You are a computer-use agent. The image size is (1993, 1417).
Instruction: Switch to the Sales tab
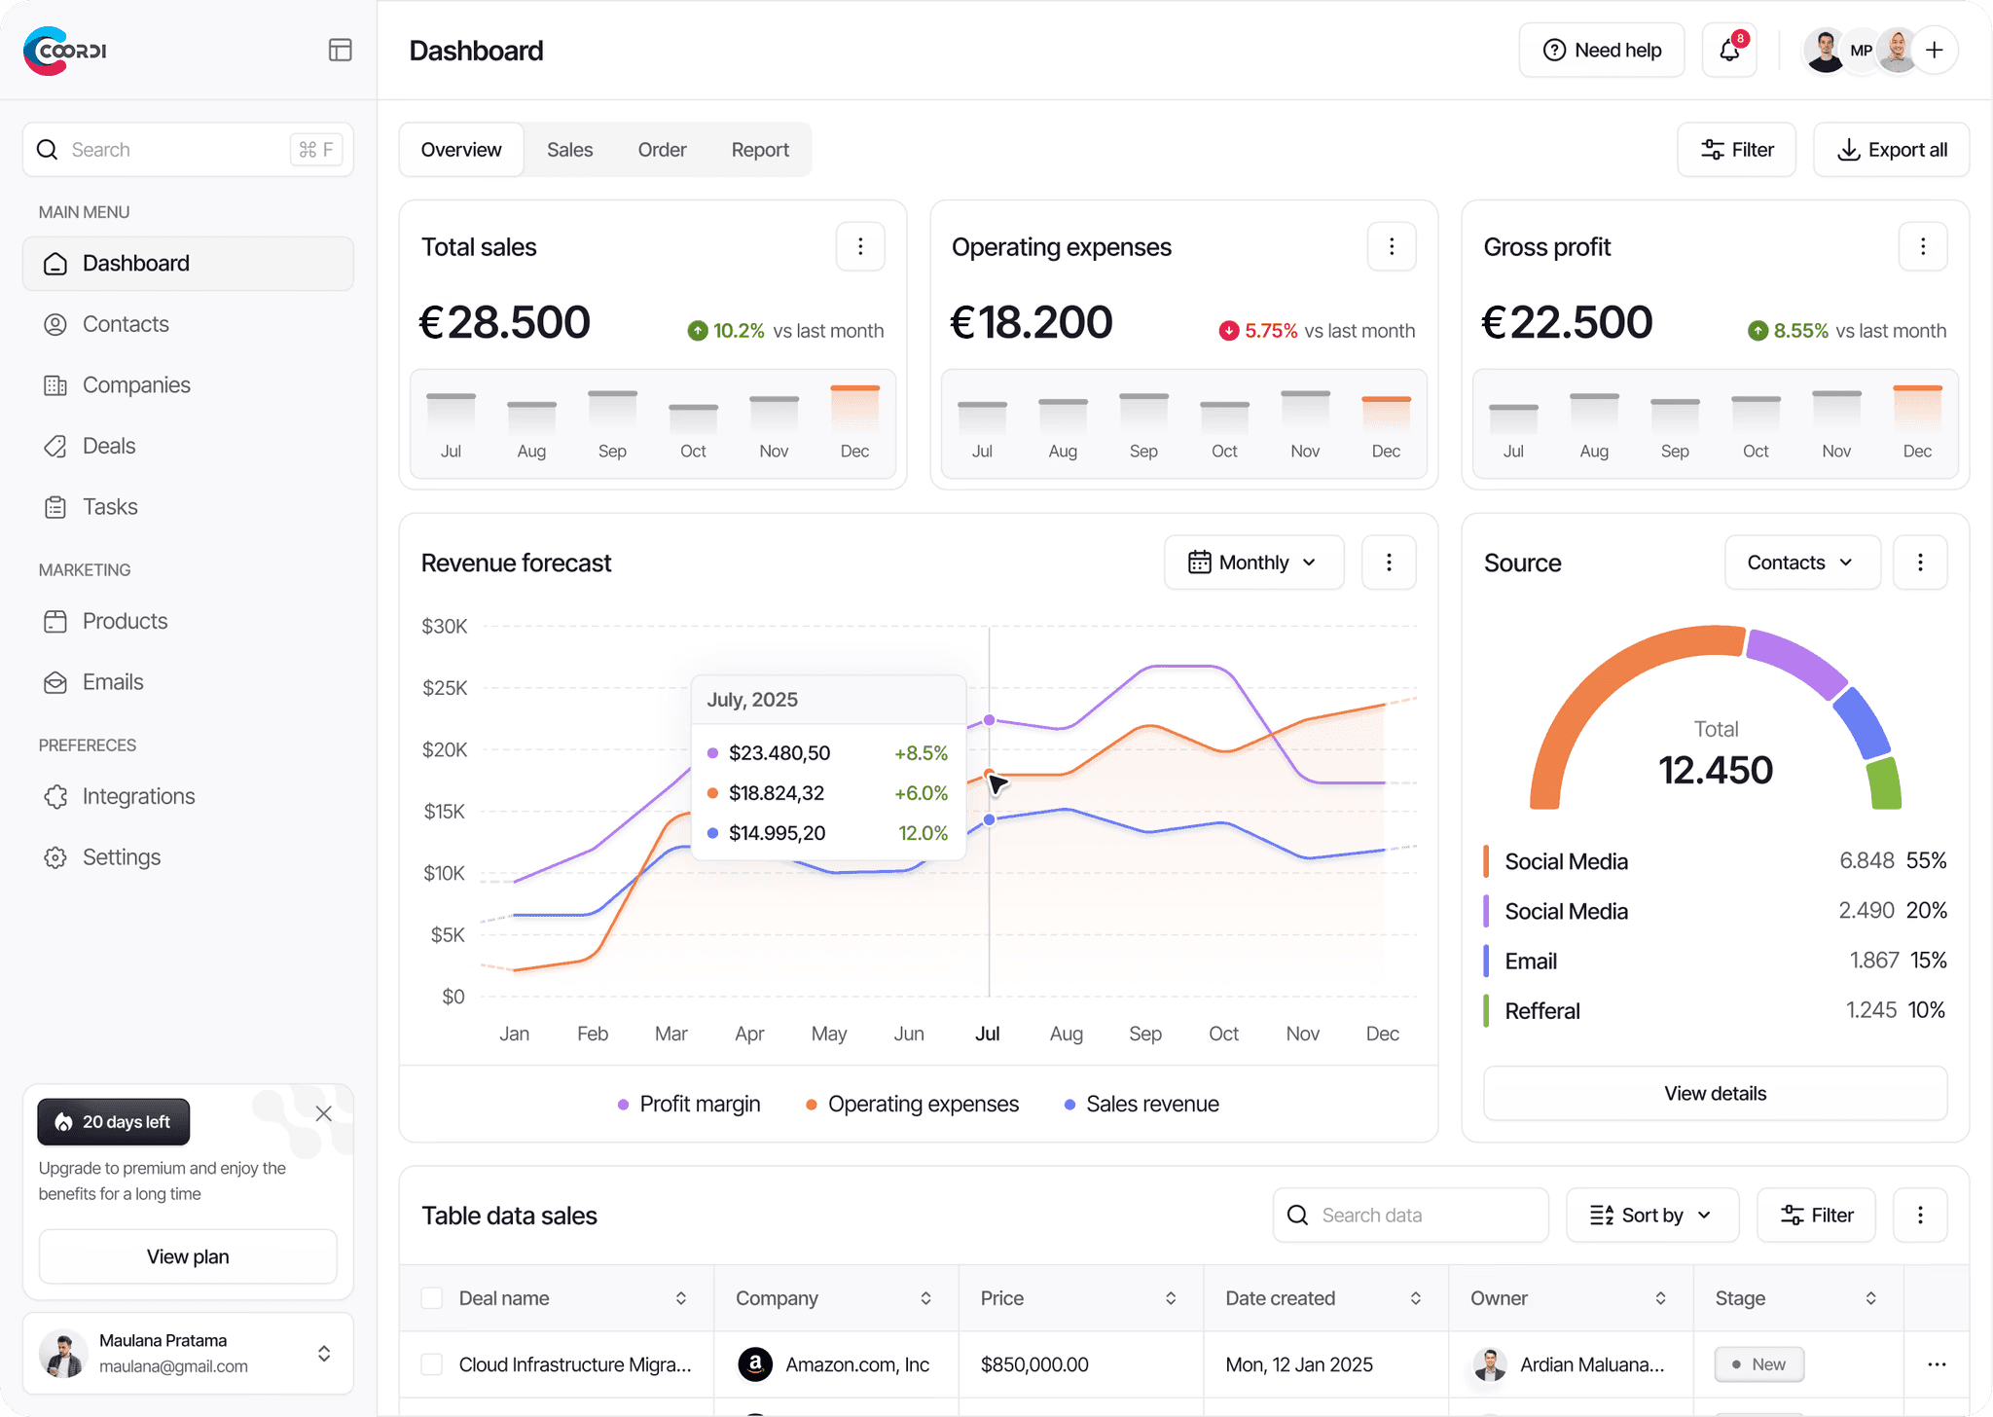tap(569, 150)
